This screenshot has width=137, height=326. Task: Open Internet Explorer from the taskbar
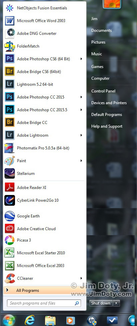pos(30,320)
